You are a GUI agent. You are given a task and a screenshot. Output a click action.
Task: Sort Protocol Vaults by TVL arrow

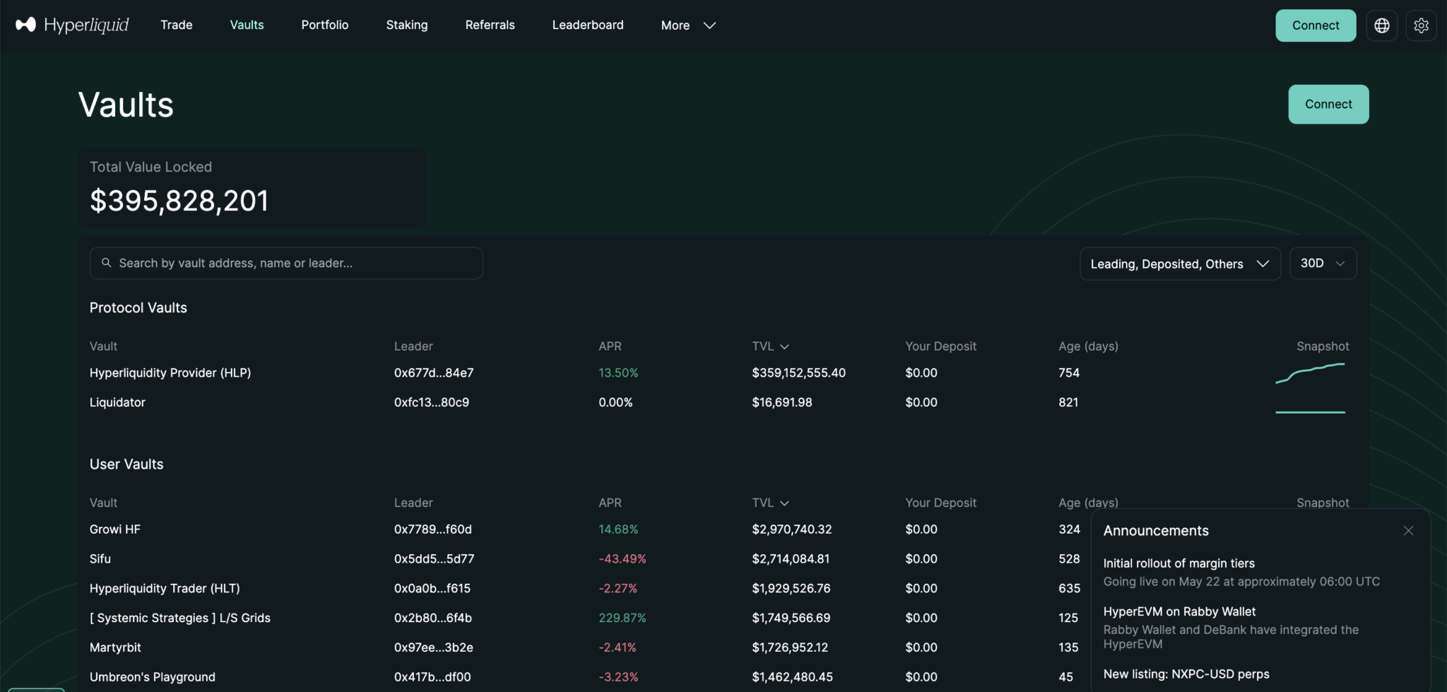pos(784,346)
